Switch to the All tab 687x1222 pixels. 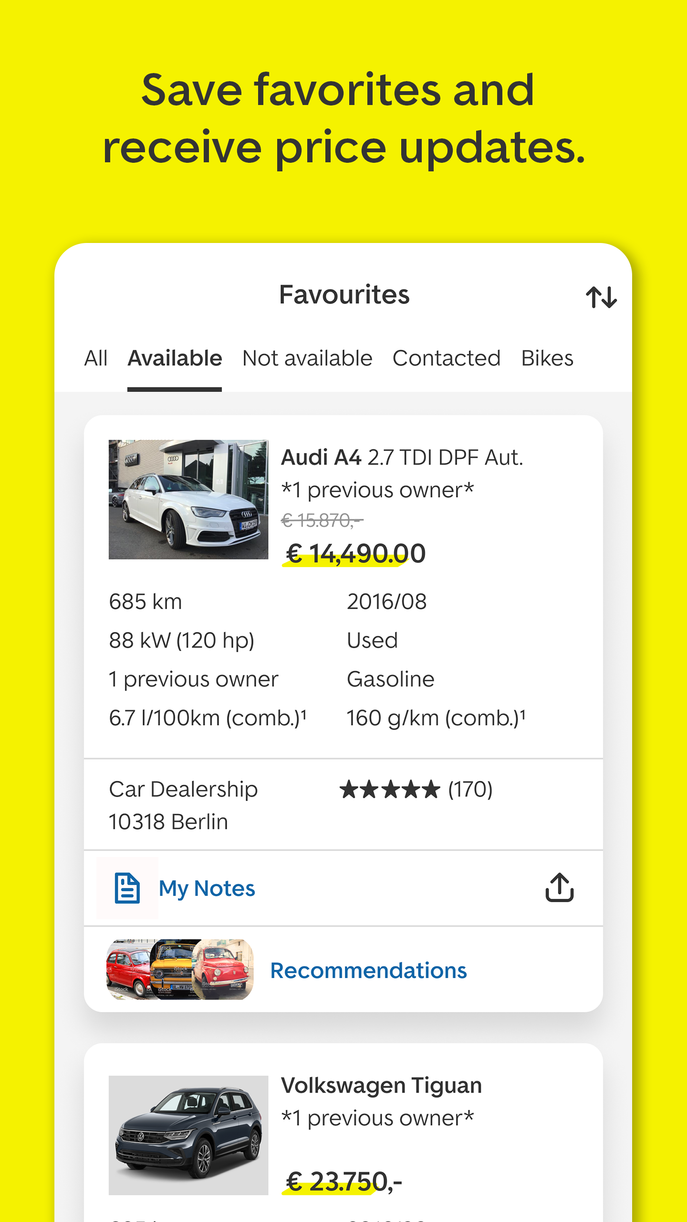(x=95, y=358)
